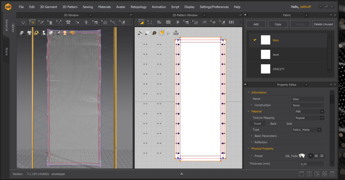
Task: Save the physical property preset with disk icon
Action: pos(322,156)
